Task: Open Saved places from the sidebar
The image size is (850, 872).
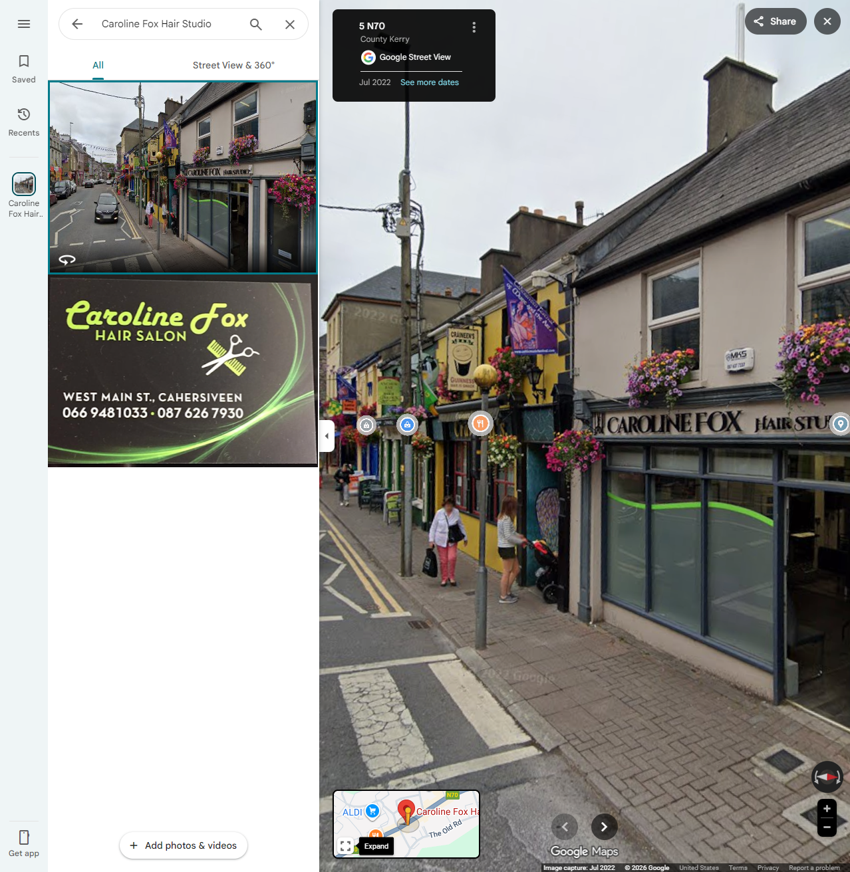Action: 23,68
